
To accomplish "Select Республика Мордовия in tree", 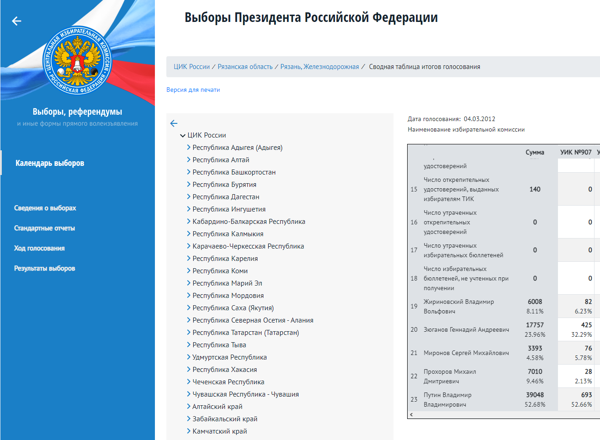I will (228, 296).
